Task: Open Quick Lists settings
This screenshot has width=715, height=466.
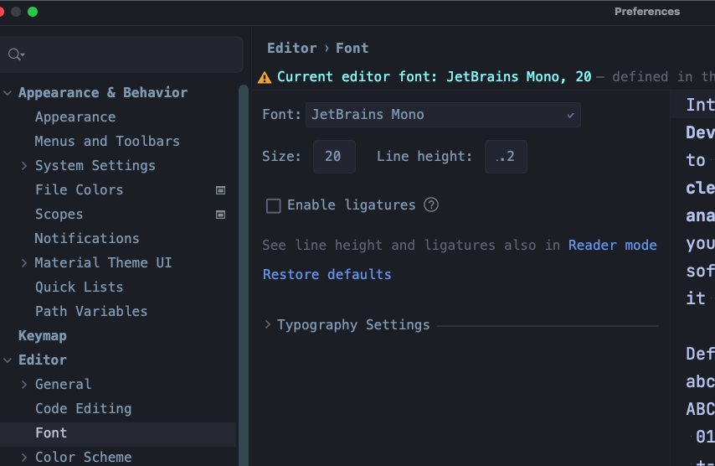Action: pos(80,287)
